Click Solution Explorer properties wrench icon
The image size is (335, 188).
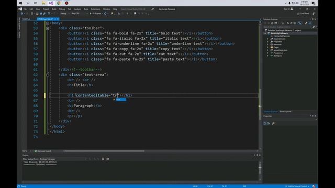pos(306,23)
